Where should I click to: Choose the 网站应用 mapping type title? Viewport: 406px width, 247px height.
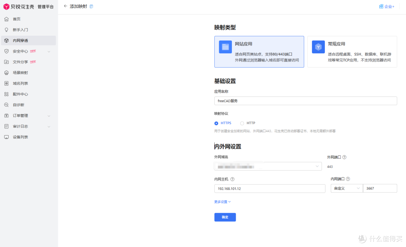[x=243, y=44]
